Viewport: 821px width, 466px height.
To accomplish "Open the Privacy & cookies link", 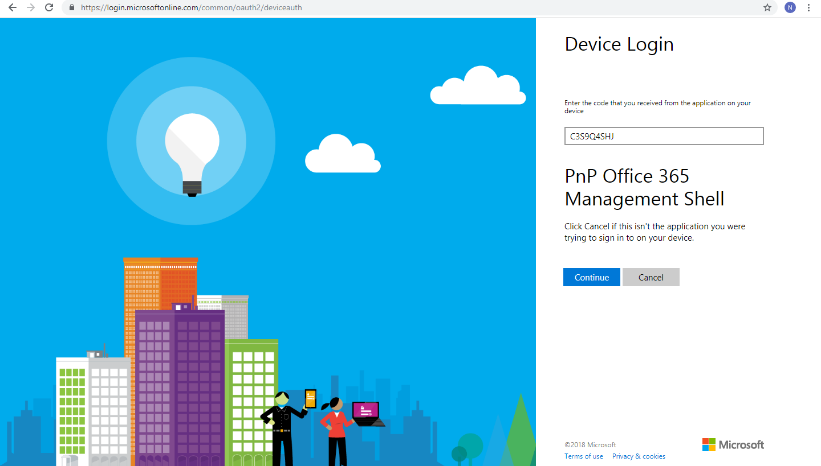I will coord(639,456).
